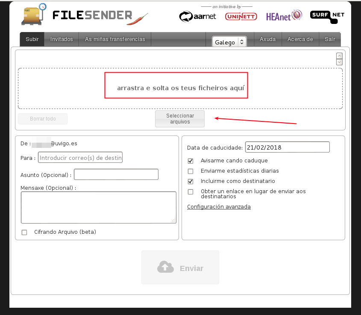Enable Enviarme estadísticas diarias checkbox
Viewport: 361px width, 315px height.
coord(191,171)
